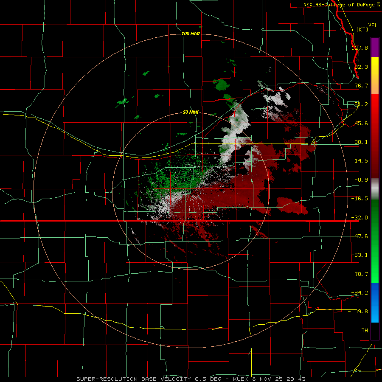Click the -0.9 velocity legend value
The image size is (382, 382).
tap(361, 180)
